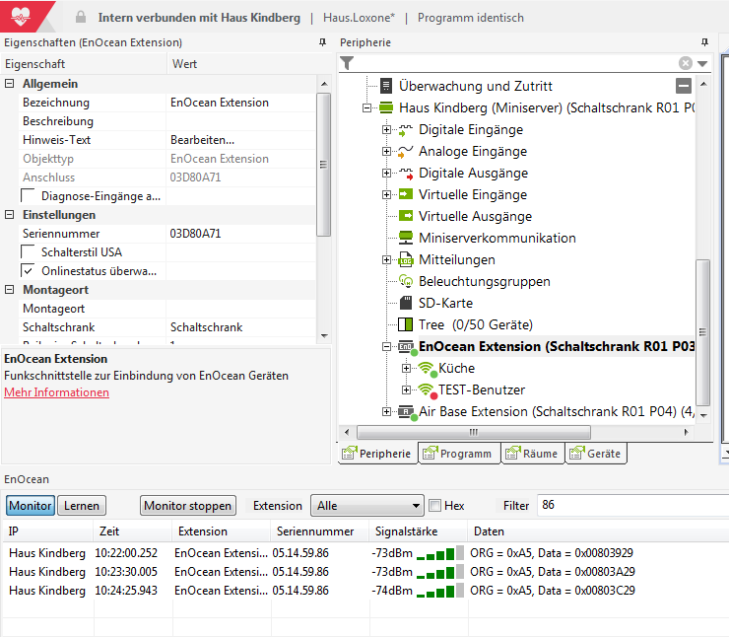Viewport: 729px width, 637px height.
Task: Select the Küche wireless device icon
Action: click(426, 369)
